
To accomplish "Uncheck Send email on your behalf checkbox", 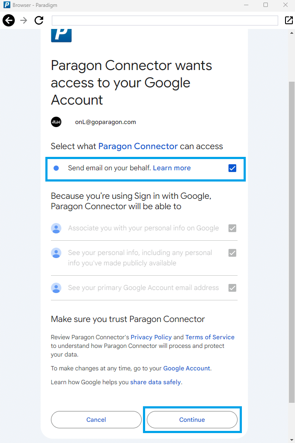I will (232, 168).
